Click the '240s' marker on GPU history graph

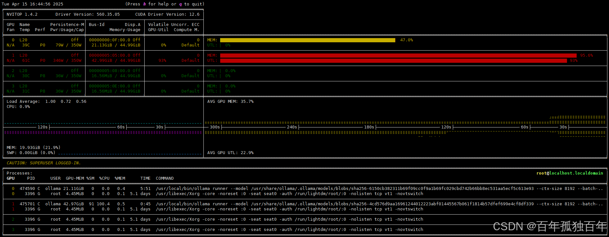pos(292,127)
